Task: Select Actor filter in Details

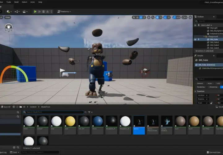Action: click(210, 83)
